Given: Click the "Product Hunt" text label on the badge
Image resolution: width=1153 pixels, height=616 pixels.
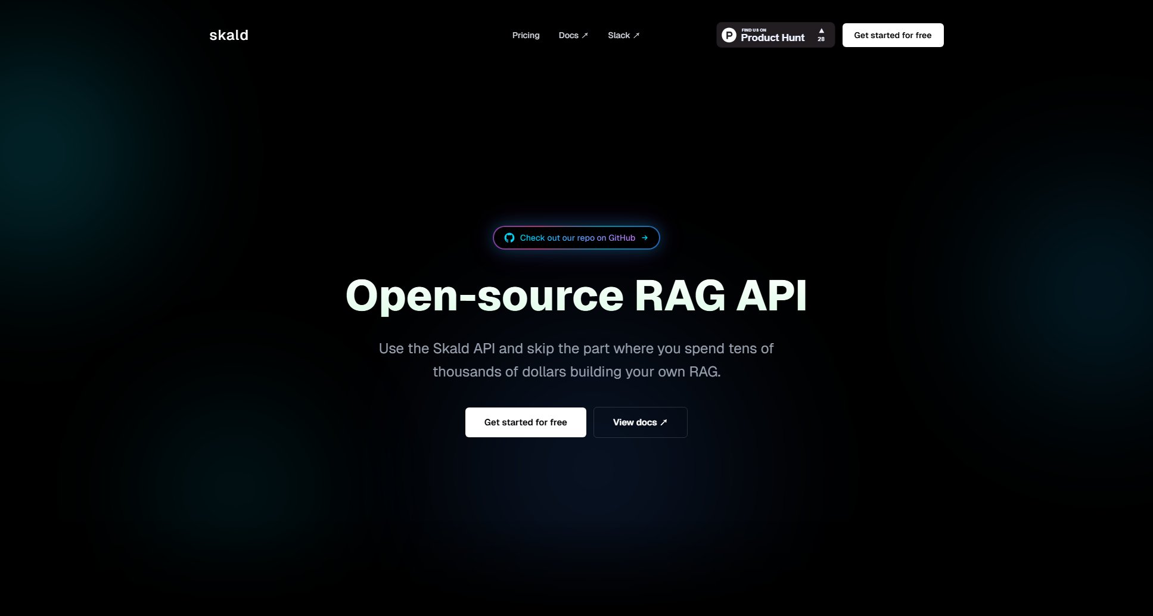Looking at the screenshot, I should click(x=773, y=38).
